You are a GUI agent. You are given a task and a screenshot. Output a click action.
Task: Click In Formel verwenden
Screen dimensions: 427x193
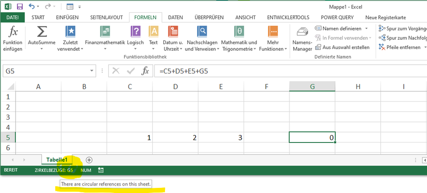coord(343,38)
